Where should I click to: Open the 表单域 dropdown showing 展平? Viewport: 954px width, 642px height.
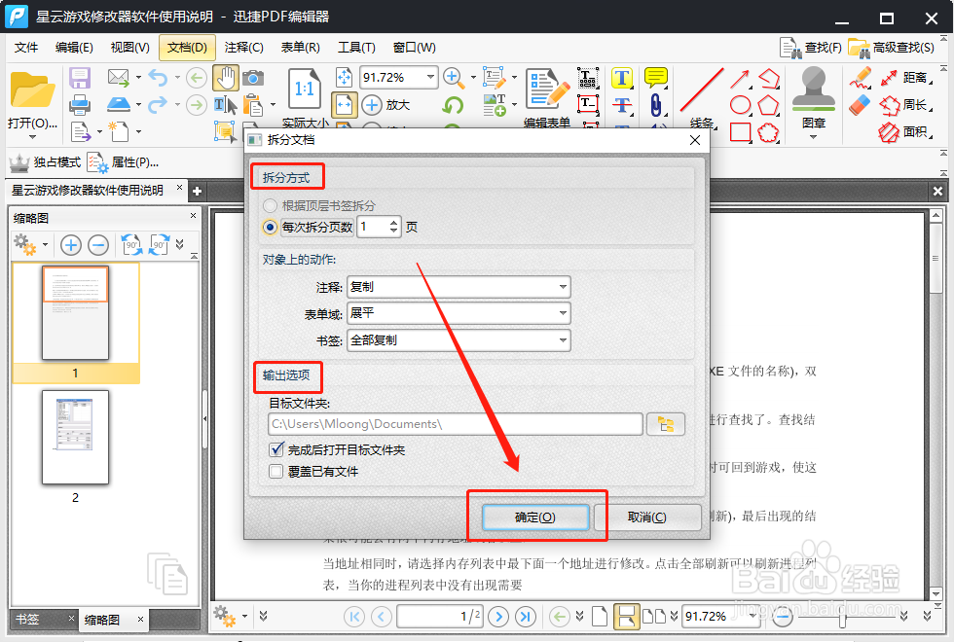click(x=458, y=313)
